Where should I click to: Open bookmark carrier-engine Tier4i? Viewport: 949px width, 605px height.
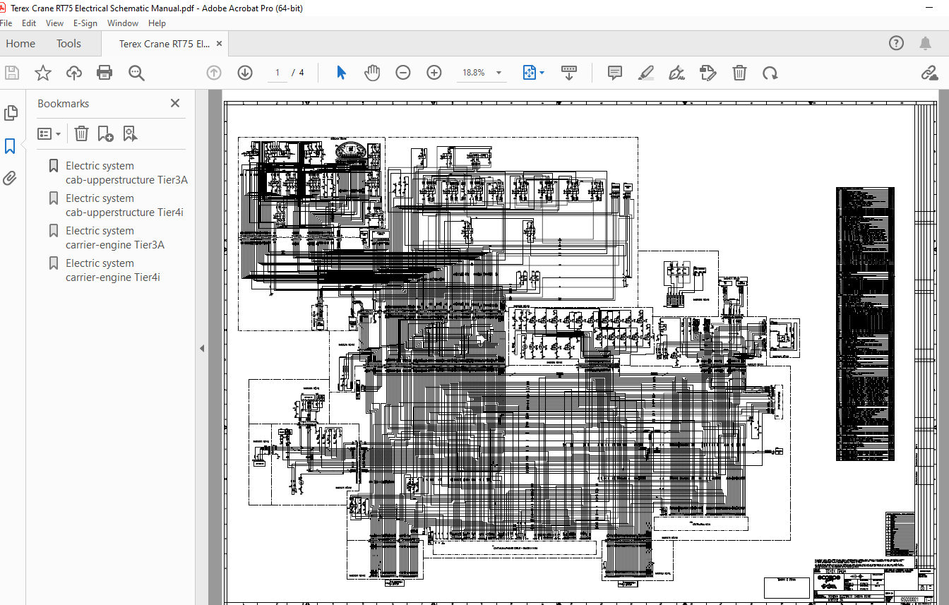113,270
